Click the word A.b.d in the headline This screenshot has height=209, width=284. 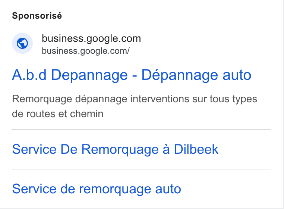click(x=29, y=75)
